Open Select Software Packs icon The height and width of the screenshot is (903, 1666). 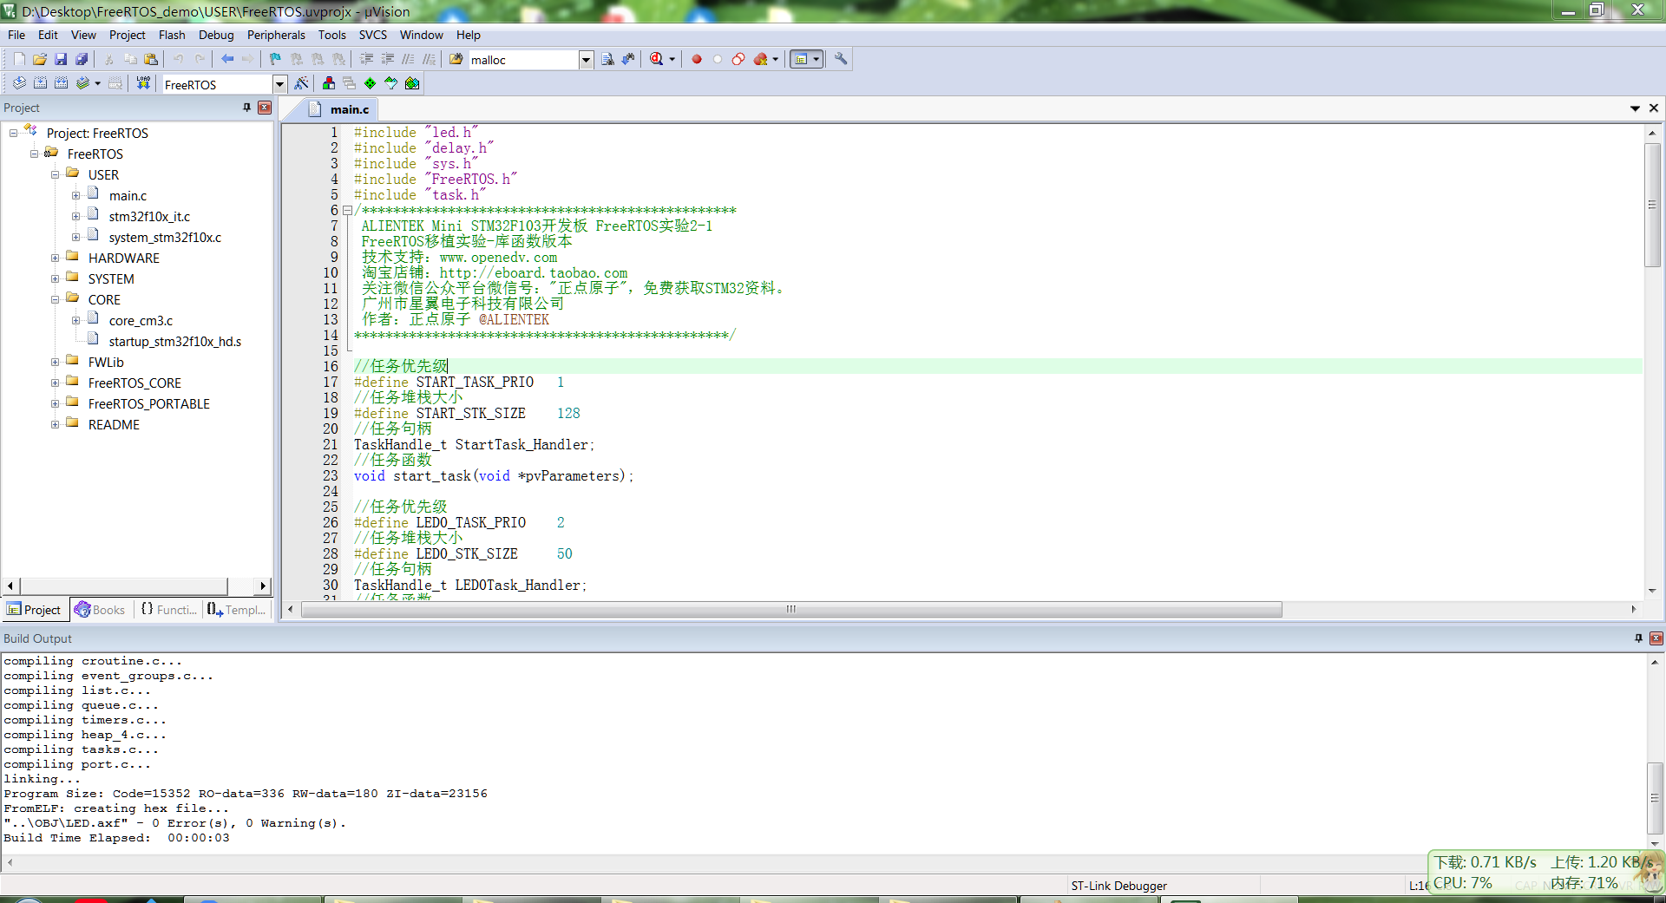point(391,83)
